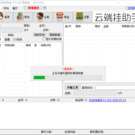The image size is (135, 135).
Task: Switch to the 牧场 tab
Action: 6,8
